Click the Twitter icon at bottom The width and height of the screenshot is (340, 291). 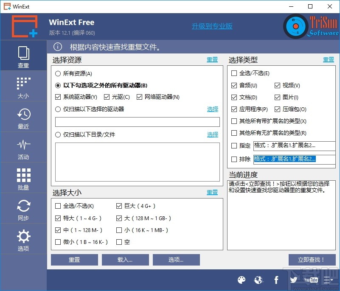(x=293, y=280)
